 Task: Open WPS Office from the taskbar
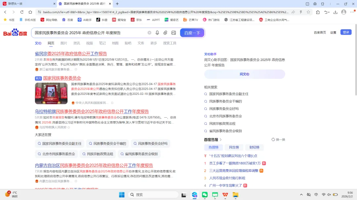225,194
